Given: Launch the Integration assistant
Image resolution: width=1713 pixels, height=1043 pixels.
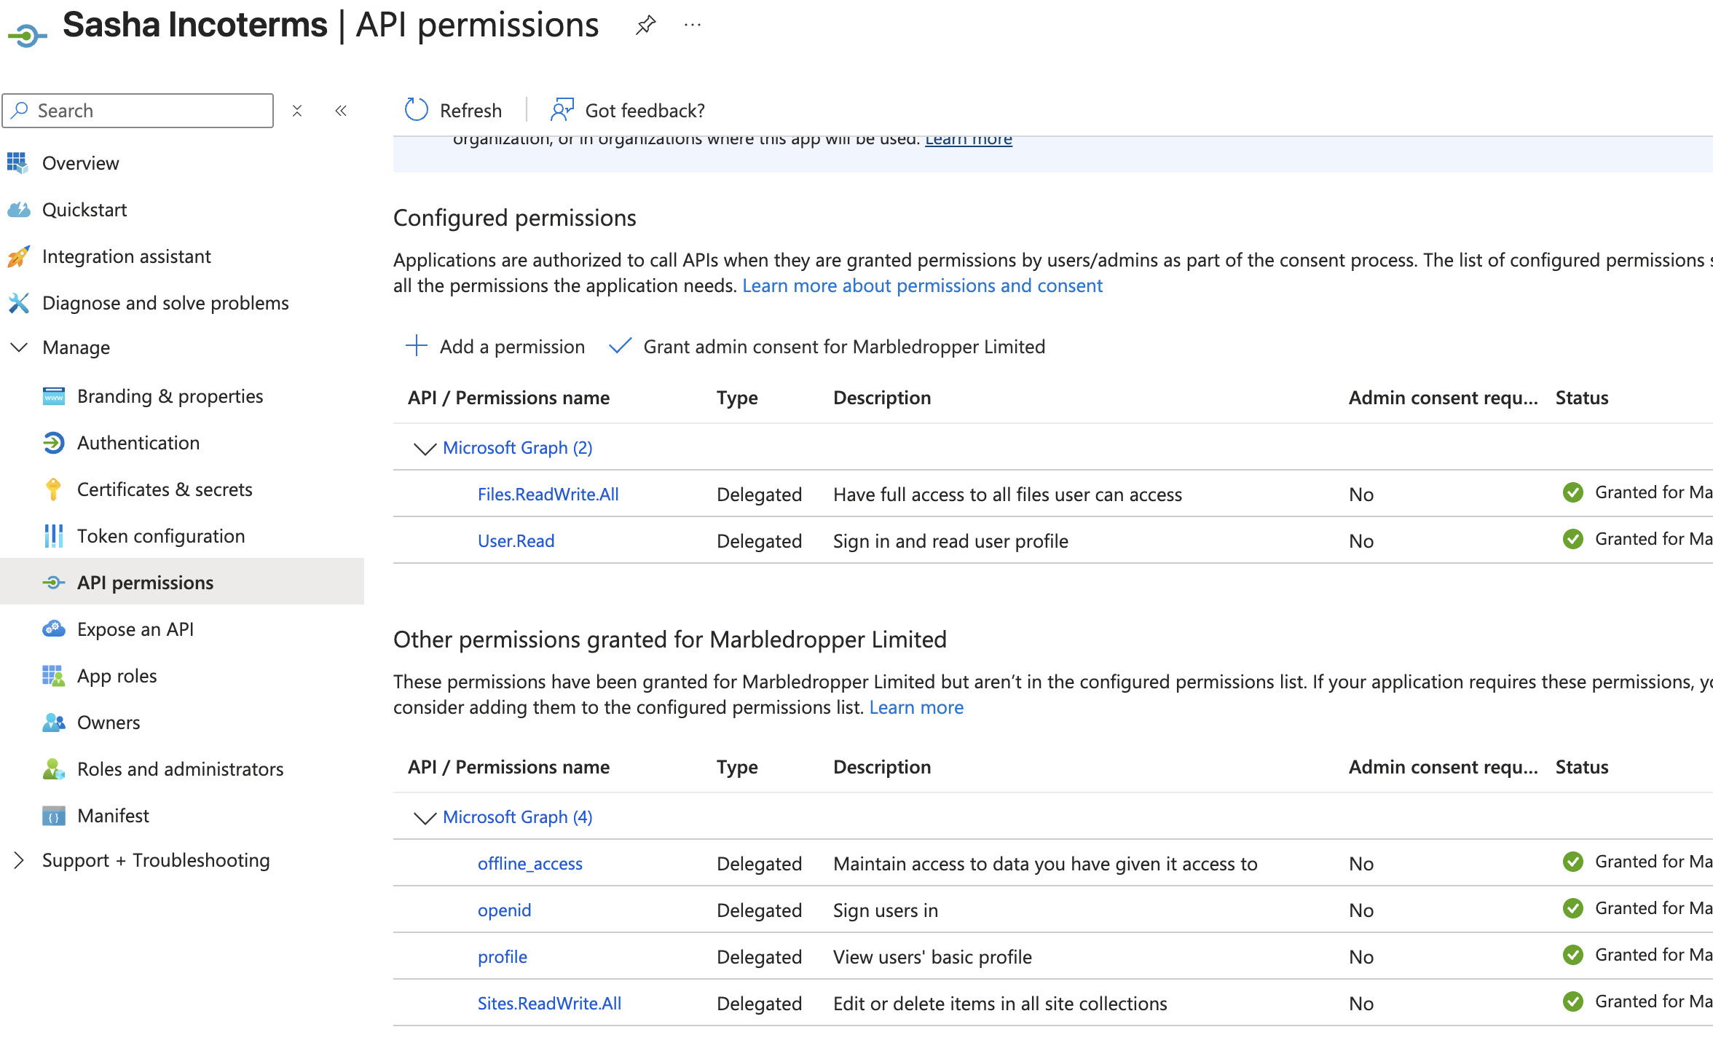Looking at the screenshot, I should 127,256.
